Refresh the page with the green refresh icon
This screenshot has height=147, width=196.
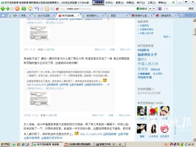(x=24, y=9)
